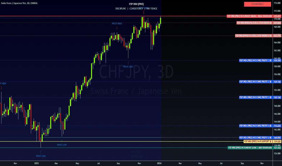
Task: Click the 159.500 price tag
Action: (x=277, y=60)
